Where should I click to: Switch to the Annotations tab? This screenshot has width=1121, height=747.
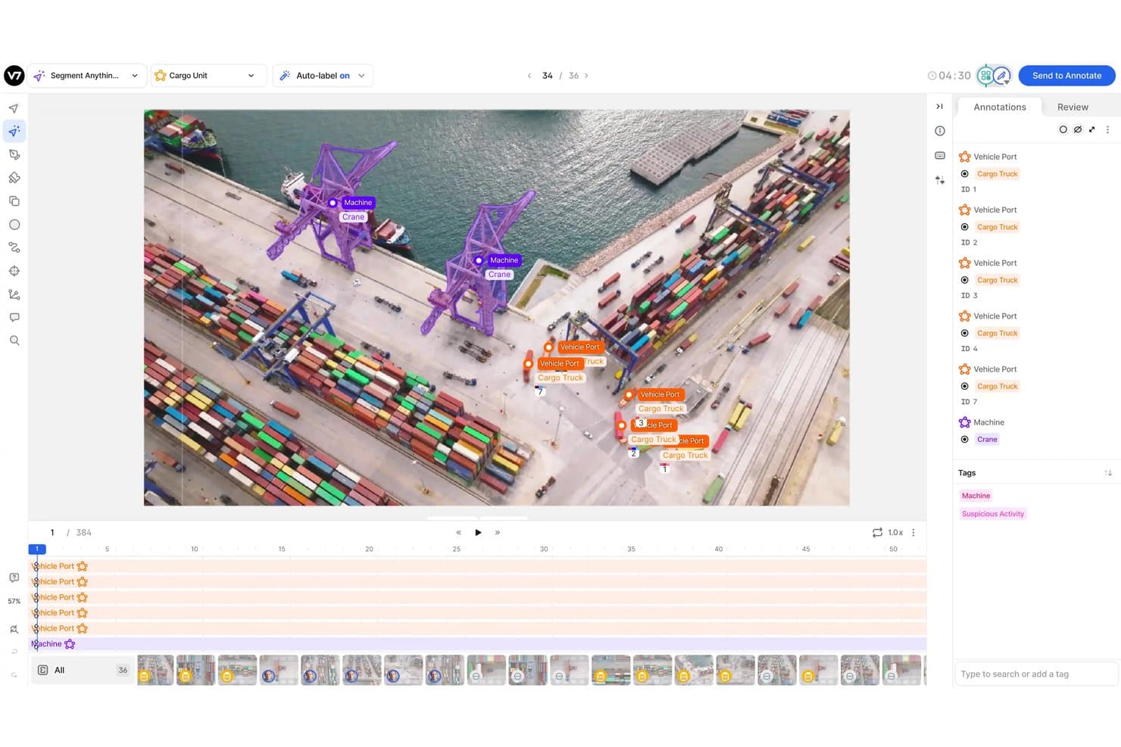1000,107
